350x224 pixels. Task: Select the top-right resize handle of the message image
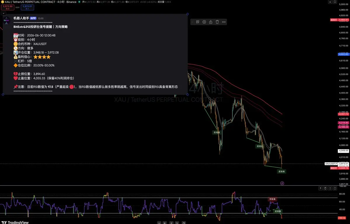coord(187,14)
